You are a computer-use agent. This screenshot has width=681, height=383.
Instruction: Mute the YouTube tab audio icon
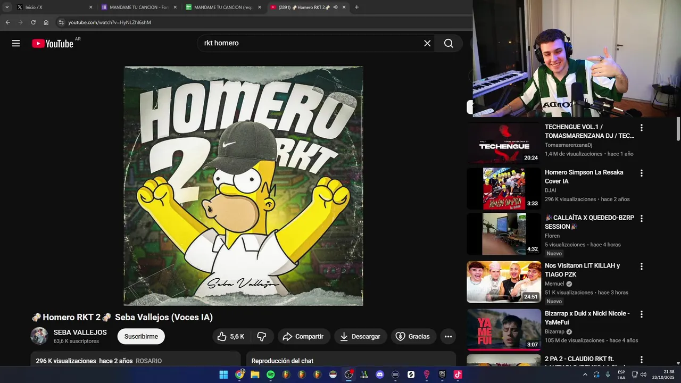(x=335, y=7)
